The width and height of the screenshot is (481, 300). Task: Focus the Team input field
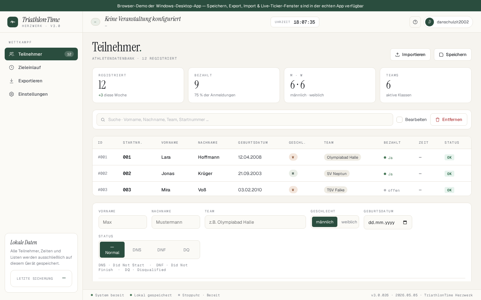[x=255, y=222]
